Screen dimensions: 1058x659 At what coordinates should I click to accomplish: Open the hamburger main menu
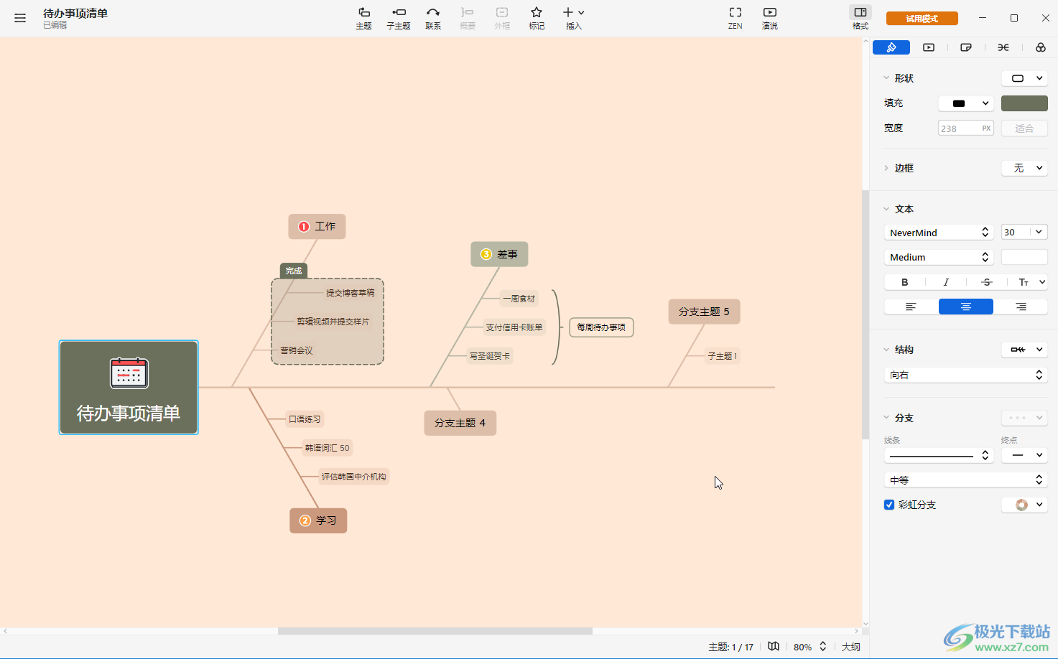(x=20, y=18)
